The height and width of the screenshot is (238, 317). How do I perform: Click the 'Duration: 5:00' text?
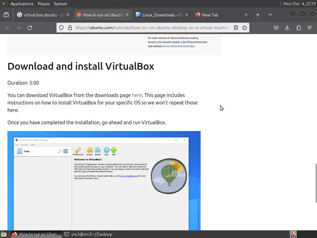23,83
